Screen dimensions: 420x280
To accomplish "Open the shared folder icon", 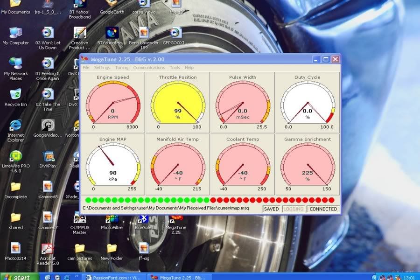I will pos(15,221).
